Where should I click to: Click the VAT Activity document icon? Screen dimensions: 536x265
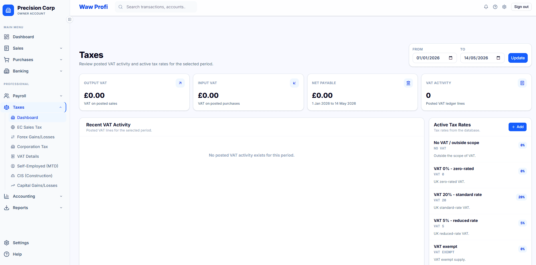coord(522,83)
